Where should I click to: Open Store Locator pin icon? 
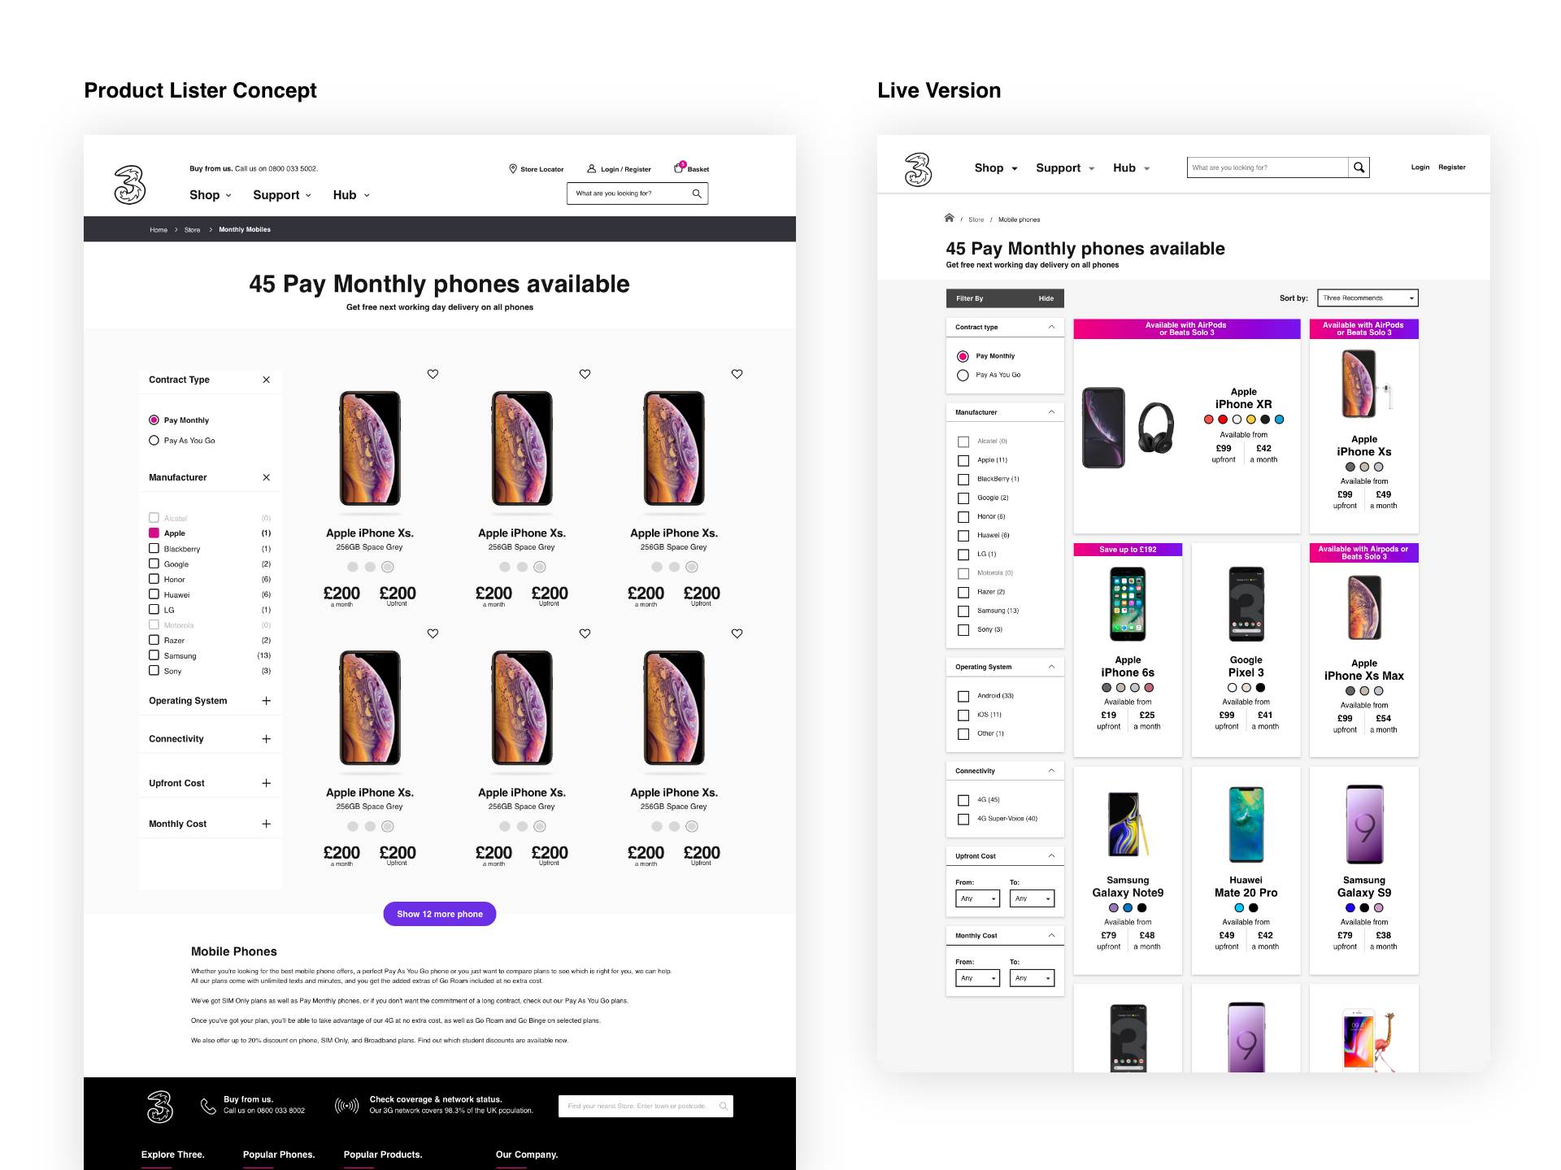click(513, 169)
